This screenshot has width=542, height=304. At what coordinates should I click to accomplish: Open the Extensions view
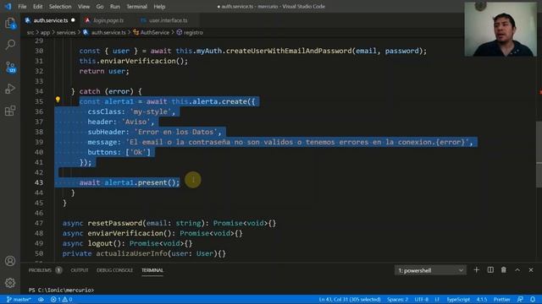click(x=10, y=111)
